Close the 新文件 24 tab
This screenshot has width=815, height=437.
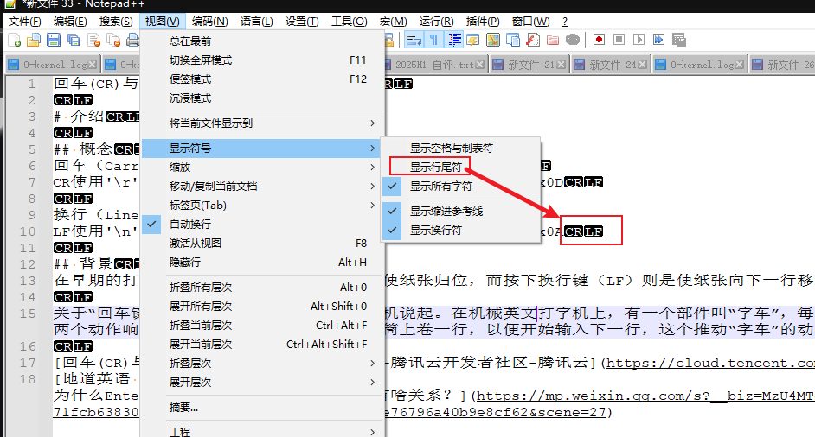(x=643, y=65)
